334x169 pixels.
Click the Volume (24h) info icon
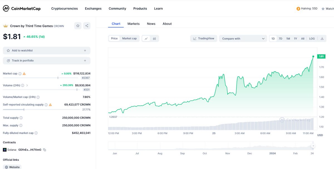pyautogui.click(x=23, y=85)
